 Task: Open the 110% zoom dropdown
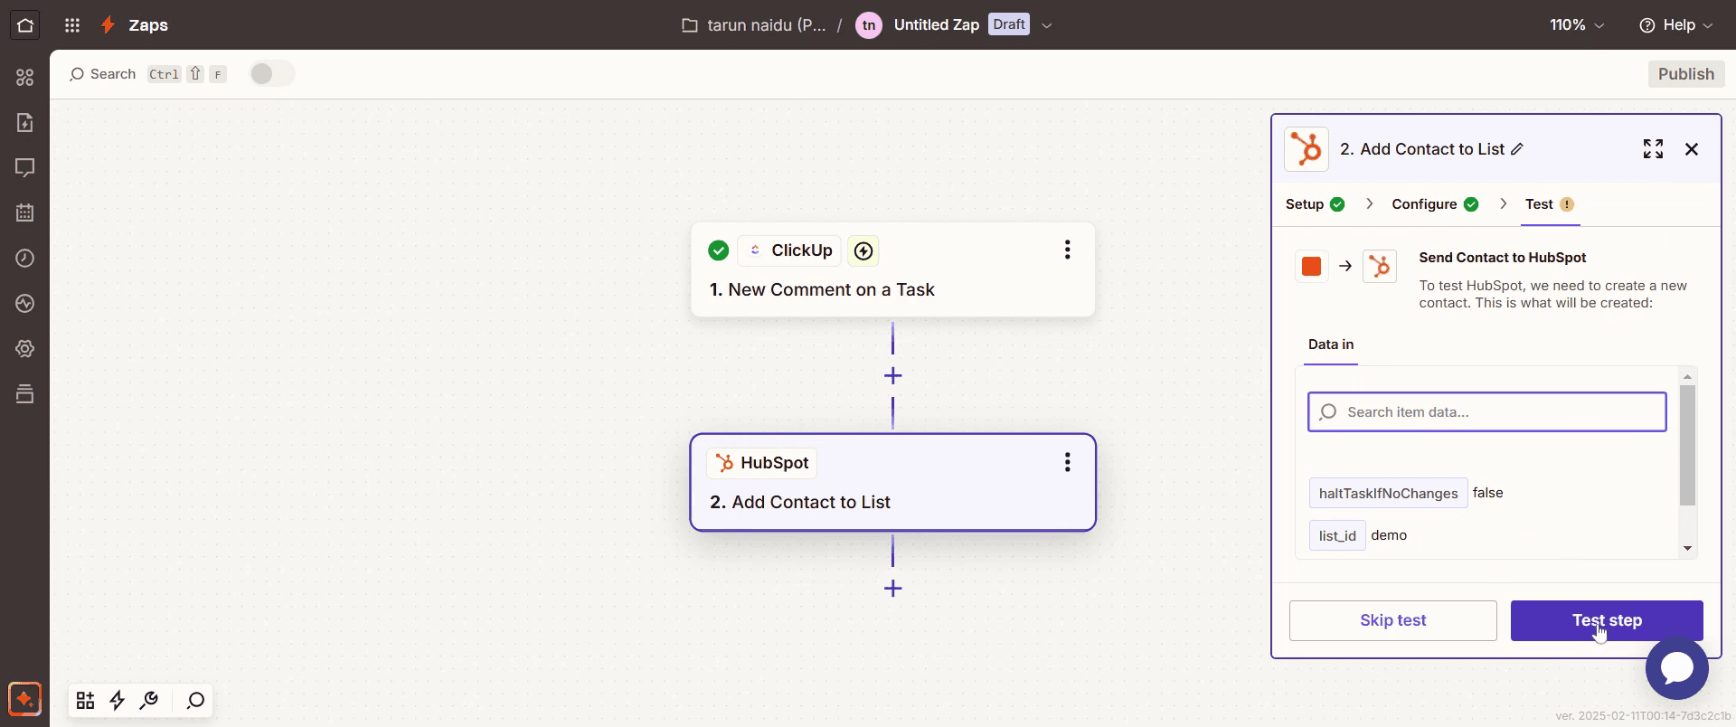[1577, 25]
